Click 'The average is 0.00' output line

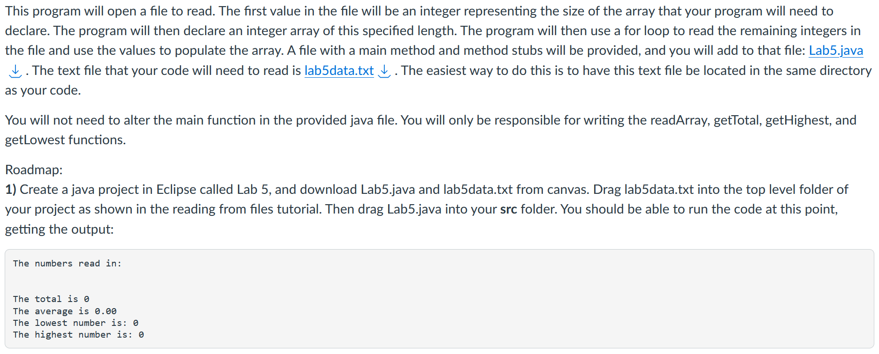65,311
